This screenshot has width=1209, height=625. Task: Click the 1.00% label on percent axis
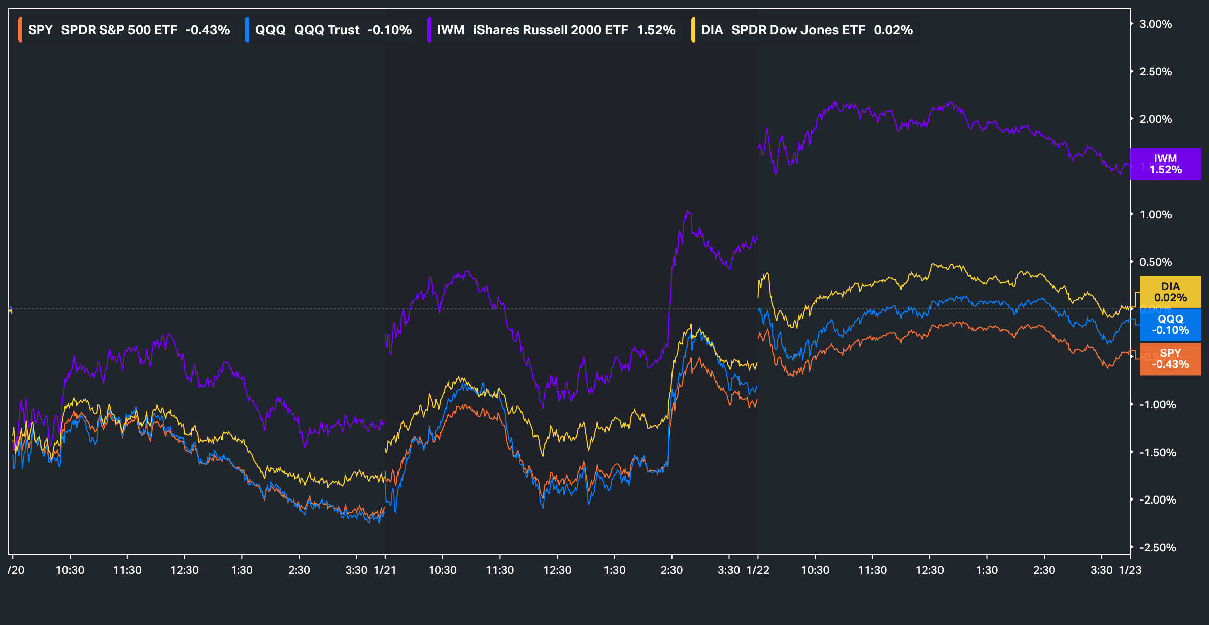(x=1156, y=215)
